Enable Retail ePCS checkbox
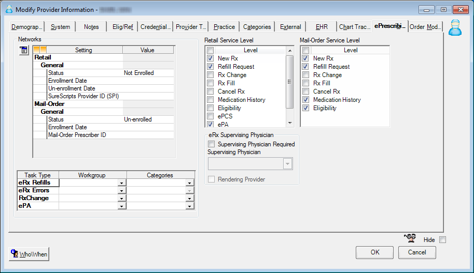 [211, 116]
